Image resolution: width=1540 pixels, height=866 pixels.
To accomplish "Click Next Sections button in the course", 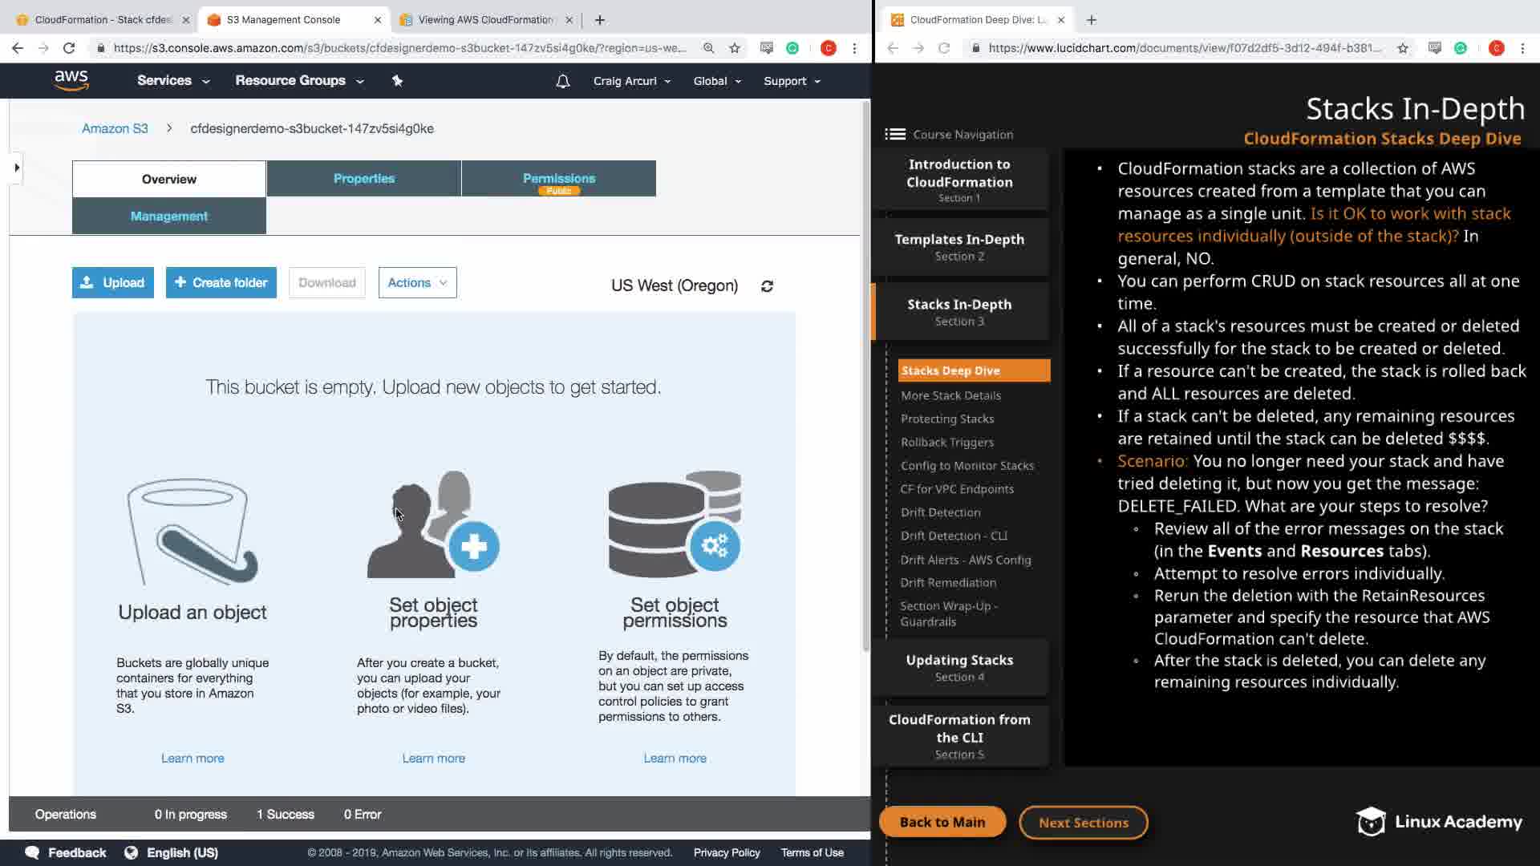I will point(1083,822).
